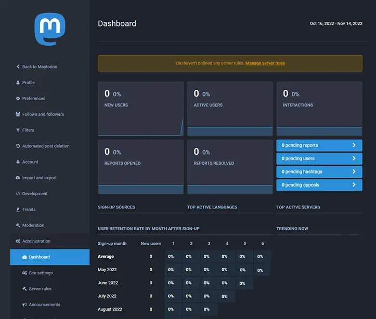This screenshot has width=376, height=319.
Task: Click the May 2022 row label
Action: pos(107,270)
